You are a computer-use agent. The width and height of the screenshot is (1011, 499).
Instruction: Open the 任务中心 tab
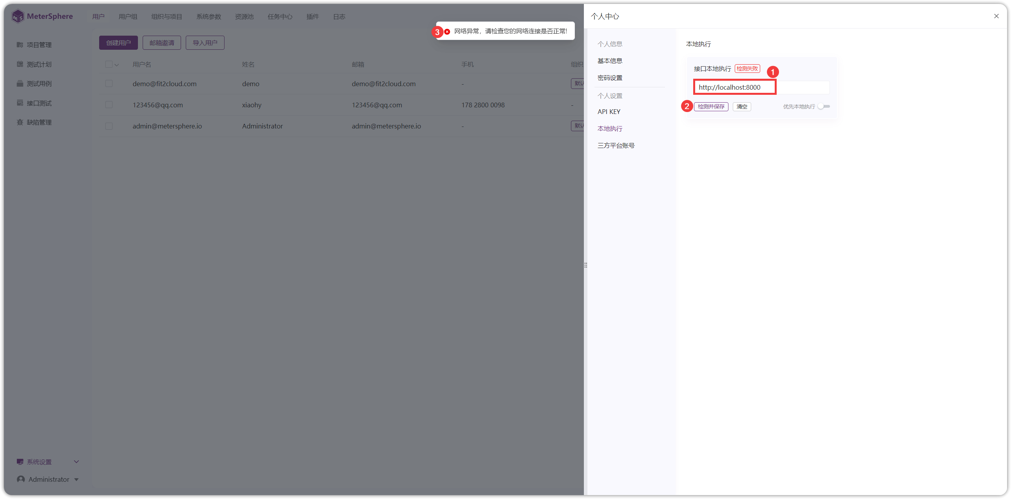(280, 16)
